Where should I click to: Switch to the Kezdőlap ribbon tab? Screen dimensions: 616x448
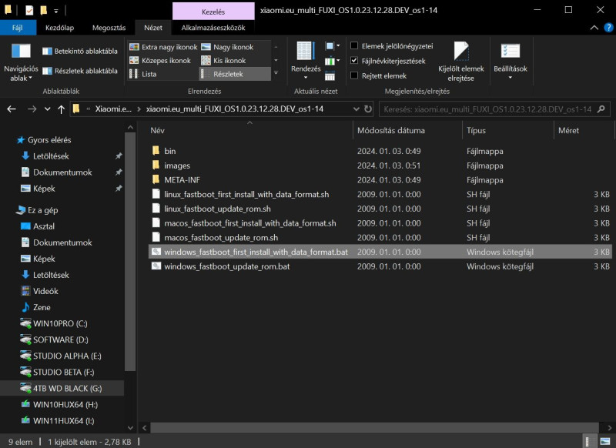coord(59,28)
